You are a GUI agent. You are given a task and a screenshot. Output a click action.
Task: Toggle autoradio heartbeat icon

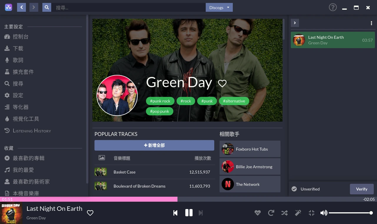(258, 213)
